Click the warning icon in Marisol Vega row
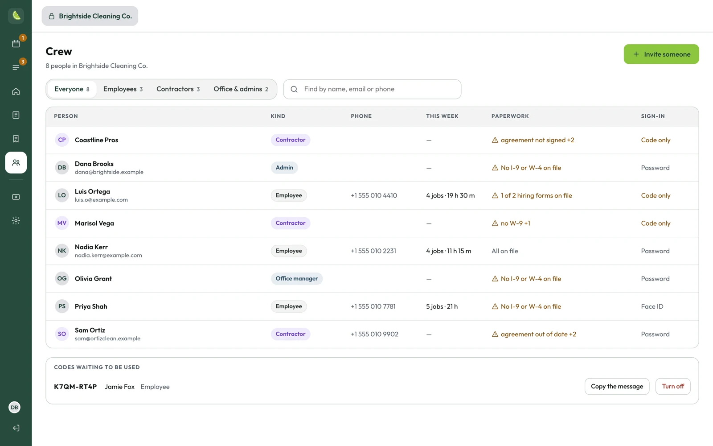713x446 pixels. click(x=495, y=223)
